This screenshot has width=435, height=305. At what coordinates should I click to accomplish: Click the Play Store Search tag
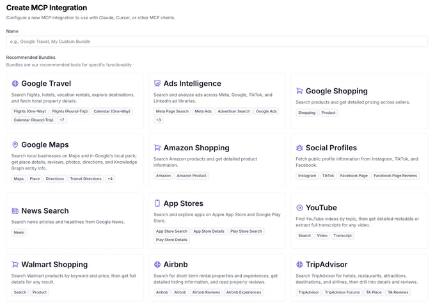246,231
